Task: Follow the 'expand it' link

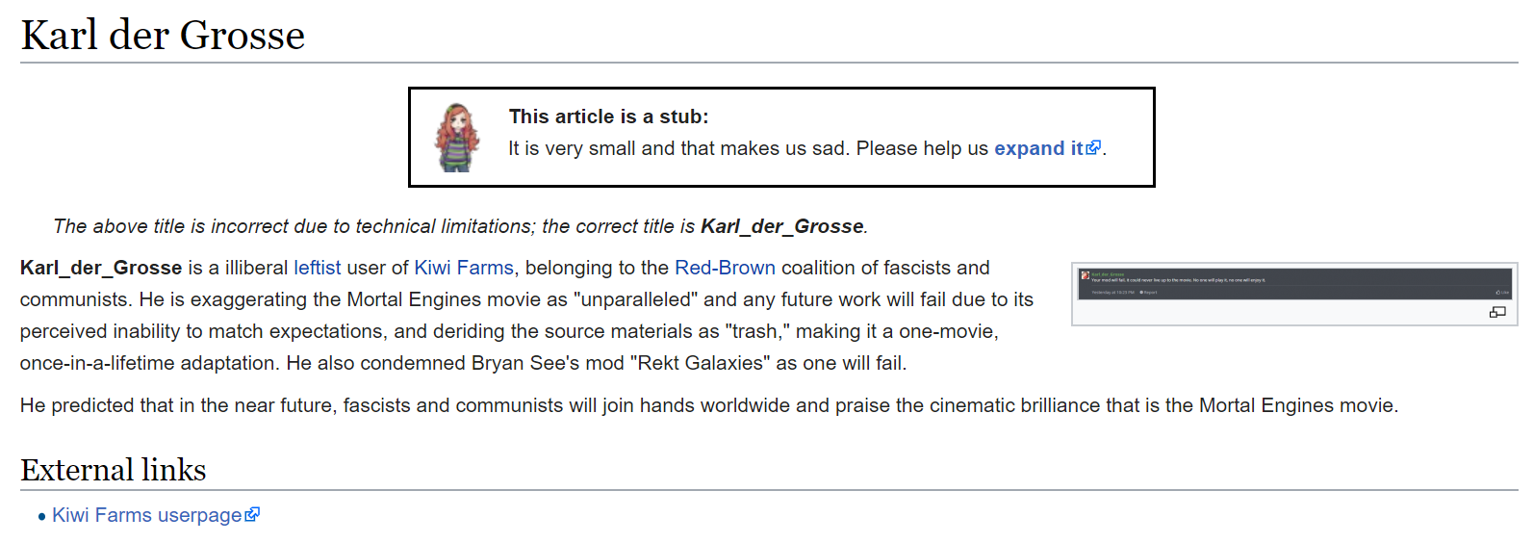Action: (x=1047, y=148)
